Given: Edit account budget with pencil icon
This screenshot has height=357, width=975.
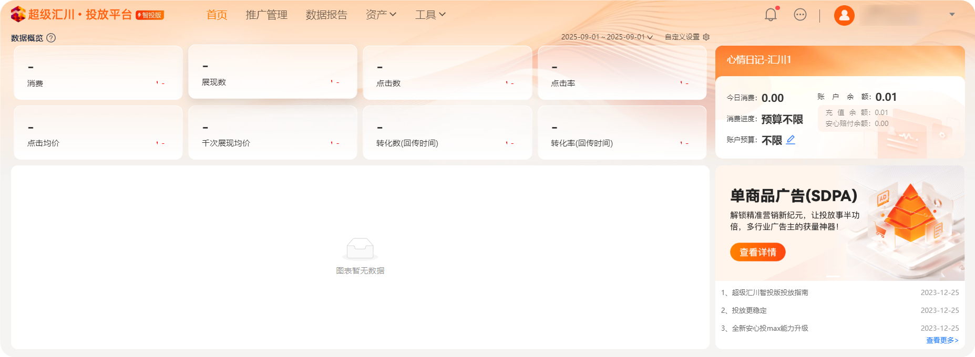Looking at the screenshot, I should (x=791, y=140).
